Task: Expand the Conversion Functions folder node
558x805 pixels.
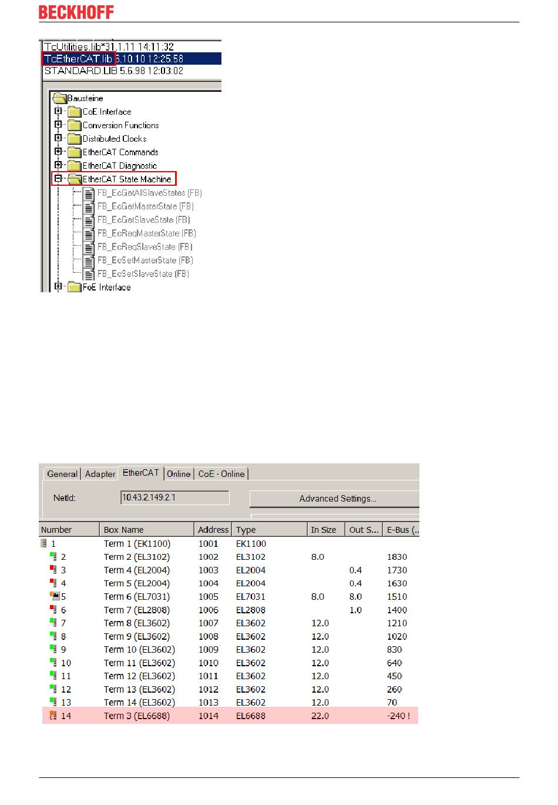Action: [58, 125]
